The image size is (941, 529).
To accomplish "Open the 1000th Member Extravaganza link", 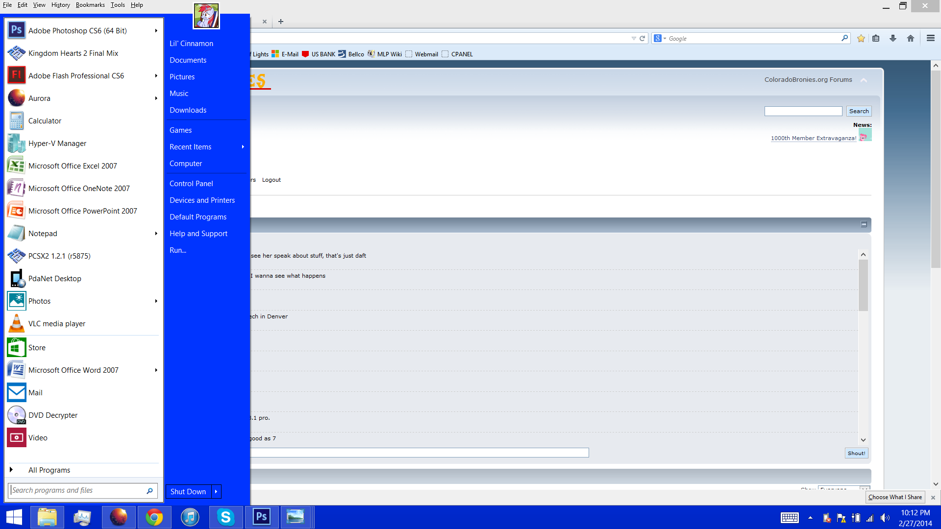I will 813,138.
